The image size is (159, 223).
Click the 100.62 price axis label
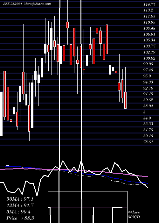pos(149,58)
